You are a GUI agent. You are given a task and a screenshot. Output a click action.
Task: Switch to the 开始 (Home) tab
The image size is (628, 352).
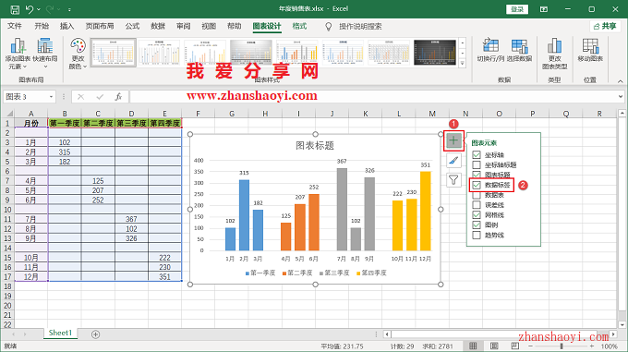[x=42, y=27]
